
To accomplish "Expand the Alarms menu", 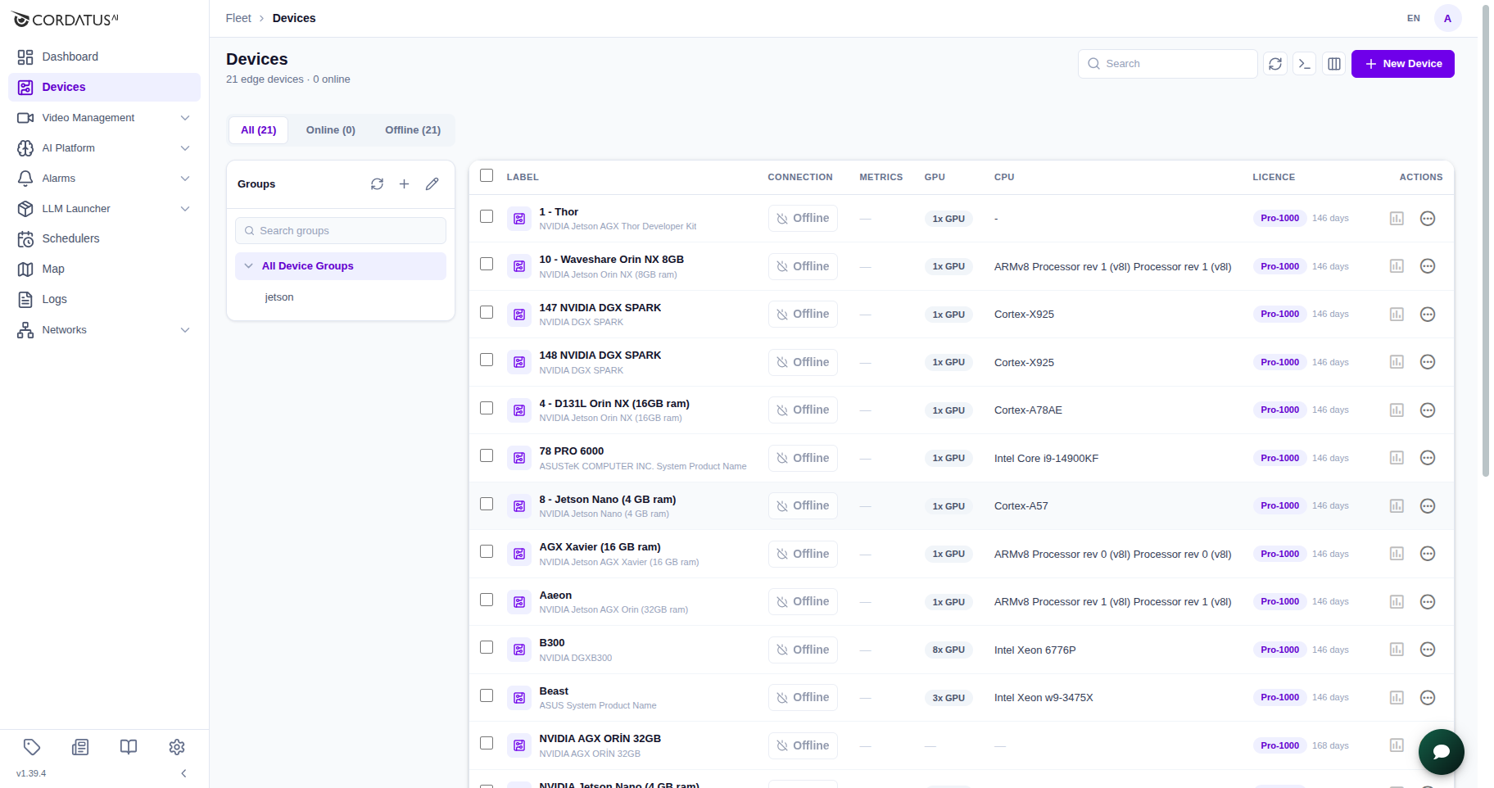I will coord(104,179).
